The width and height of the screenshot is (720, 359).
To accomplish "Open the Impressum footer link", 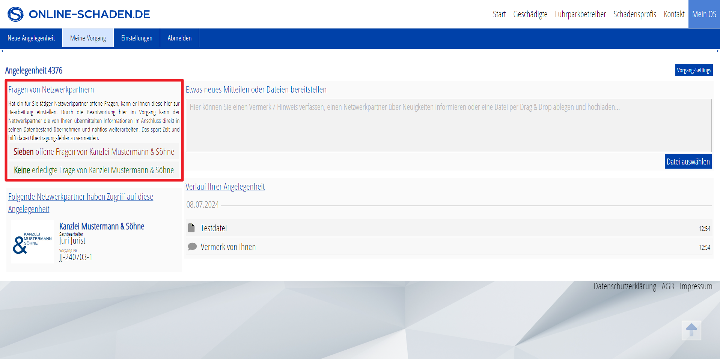I will pyautogui.click(x=696, y=286).
